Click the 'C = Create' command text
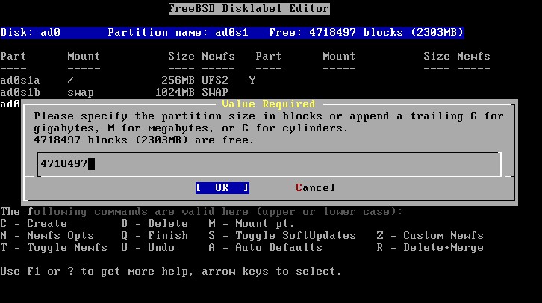The height and width of the screenshot is (303, 542). 34,224
